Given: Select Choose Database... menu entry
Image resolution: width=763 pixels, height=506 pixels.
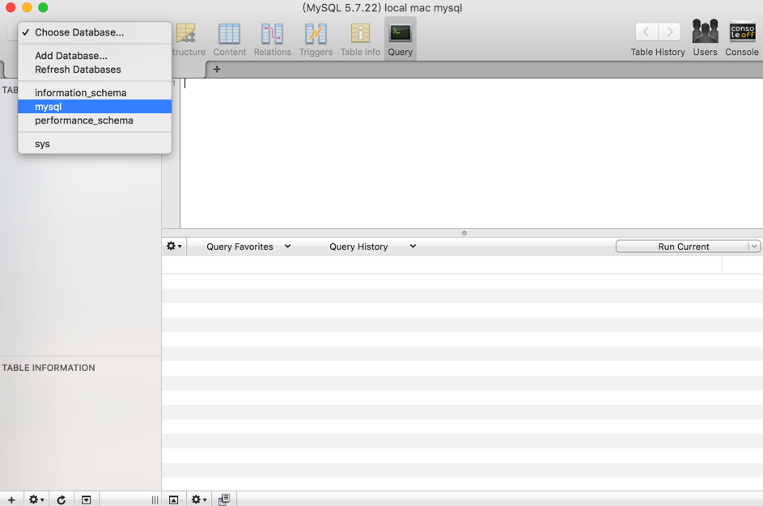Looking at the screenshot, I should pos(95,32).
